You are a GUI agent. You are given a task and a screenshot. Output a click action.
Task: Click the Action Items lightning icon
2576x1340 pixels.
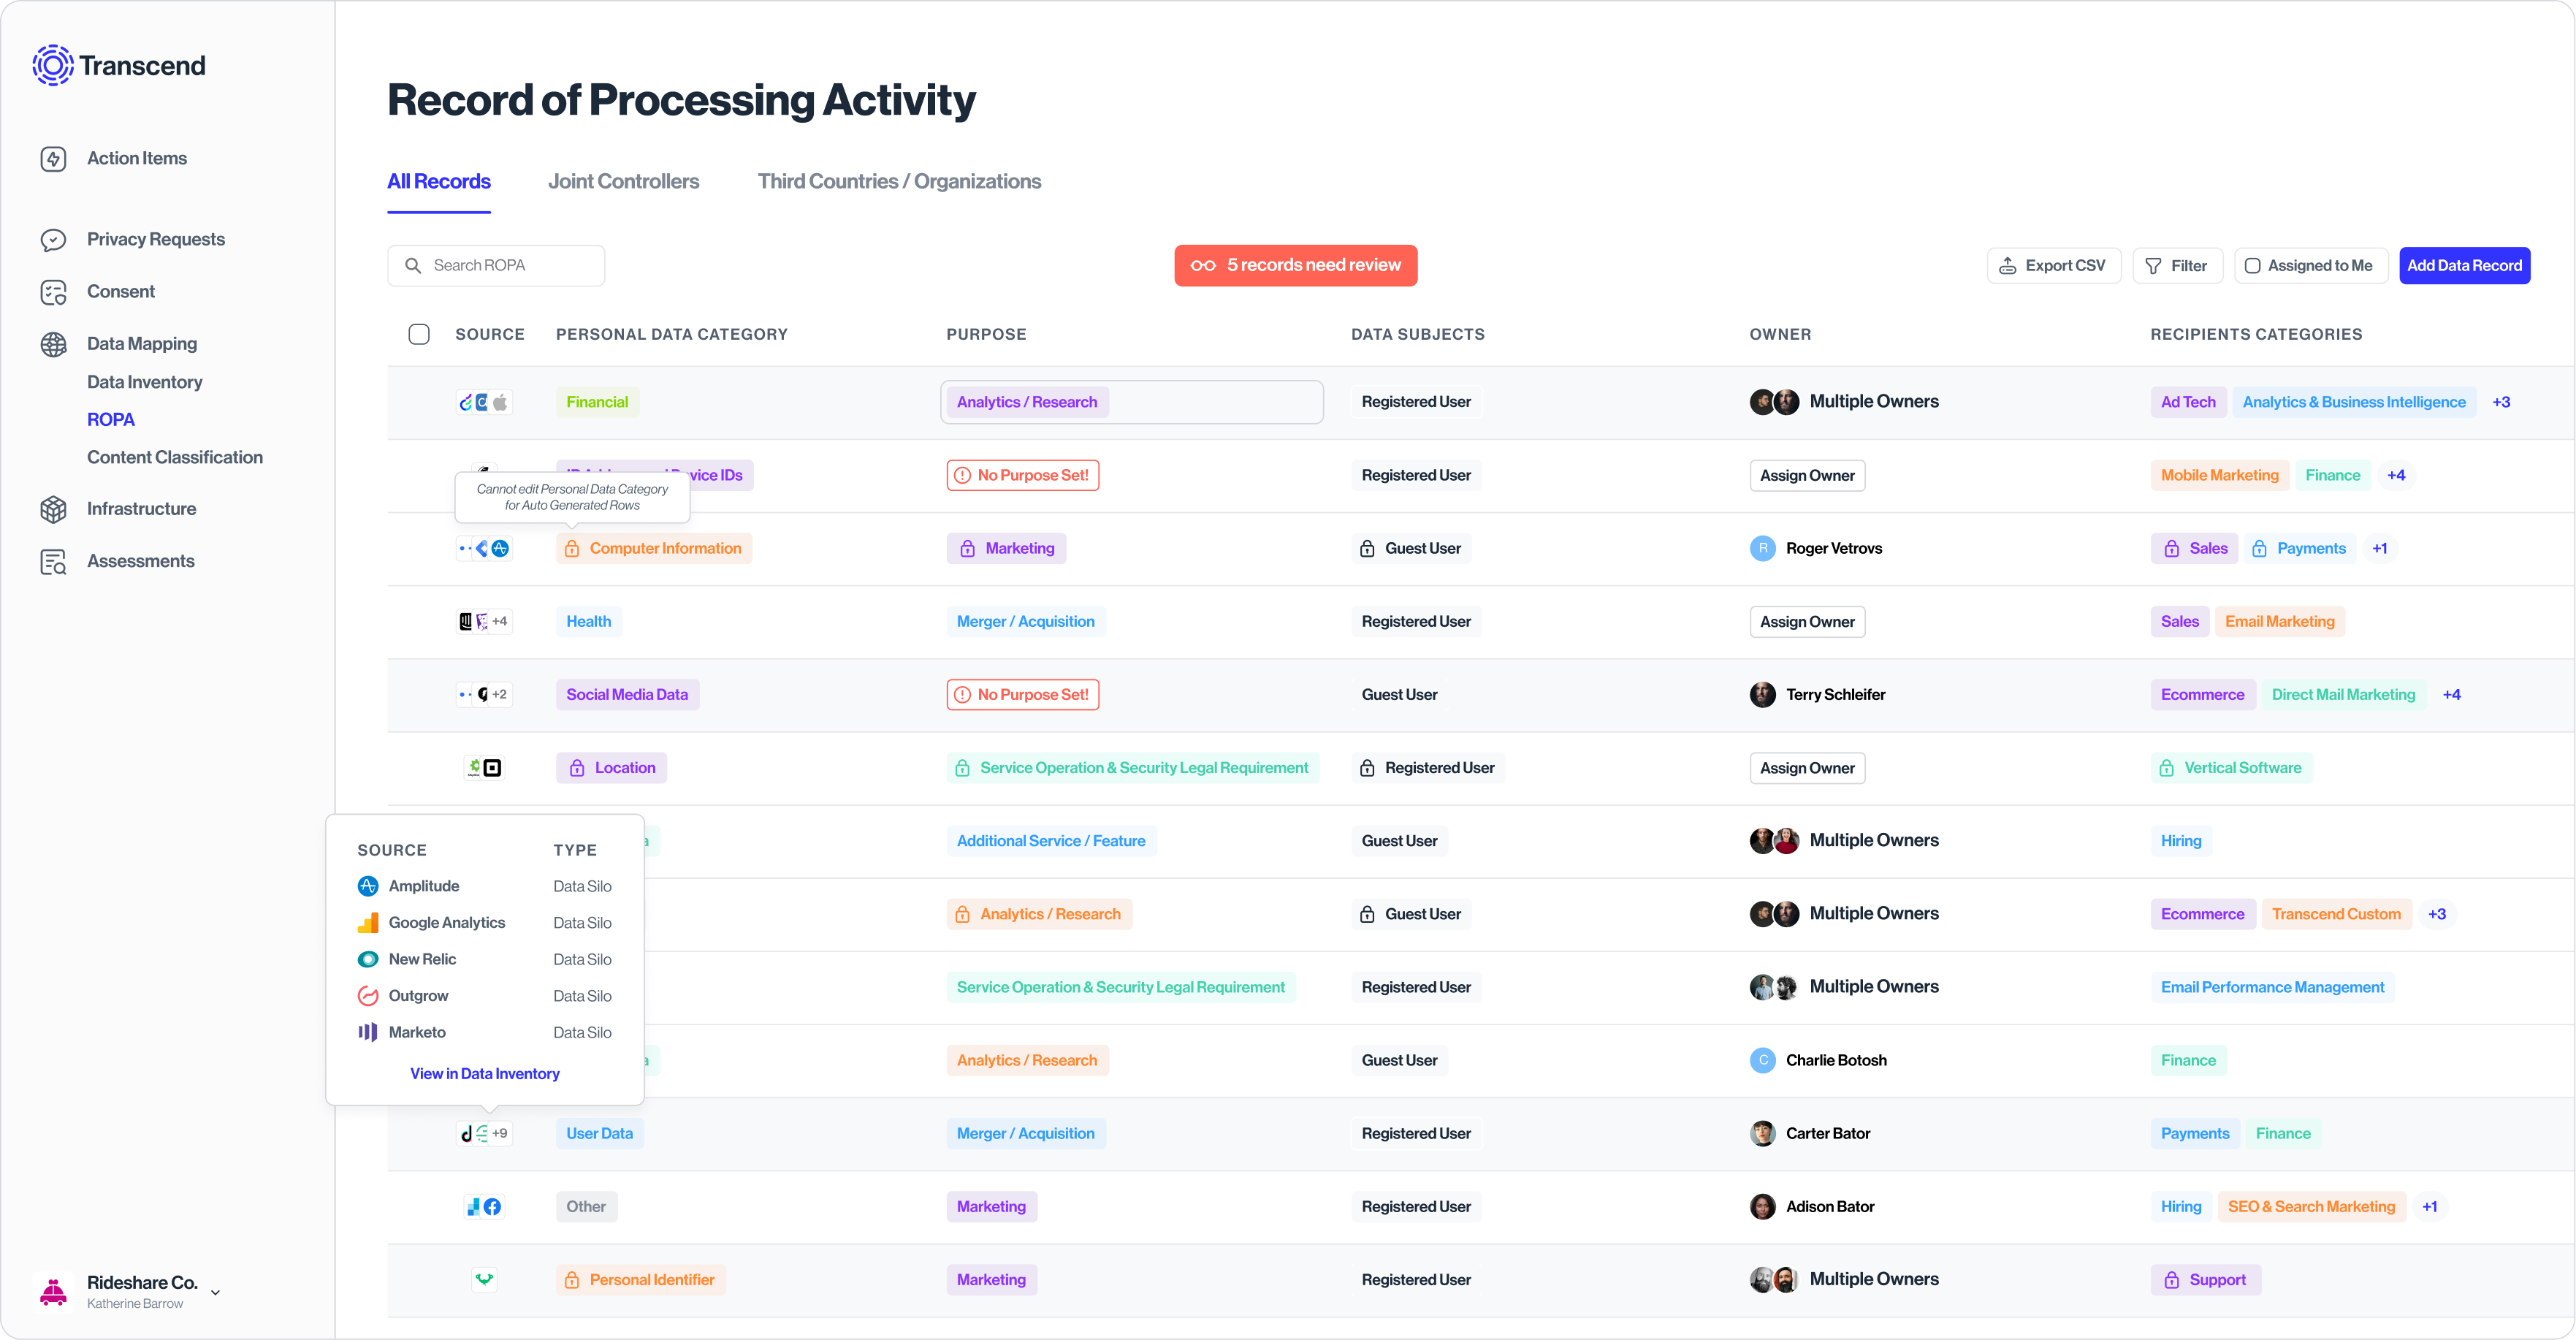click(53, 159)
